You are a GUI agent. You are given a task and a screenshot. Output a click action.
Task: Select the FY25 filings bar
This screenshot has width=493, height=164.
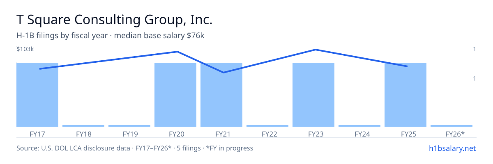405,95
